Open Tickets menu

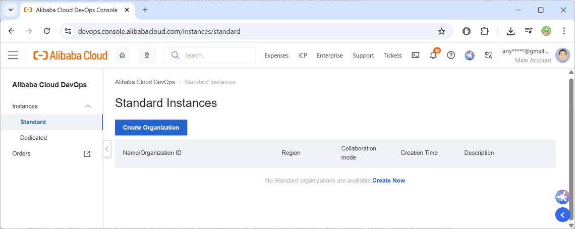(x=392, y=55)
